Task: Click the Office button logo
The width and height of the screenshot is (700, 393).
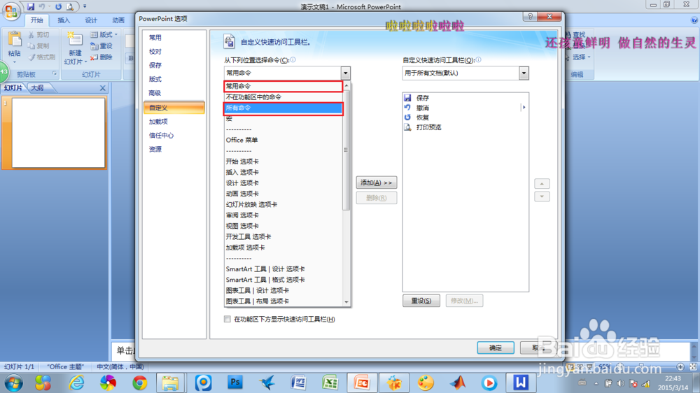Action: point(10,12)
